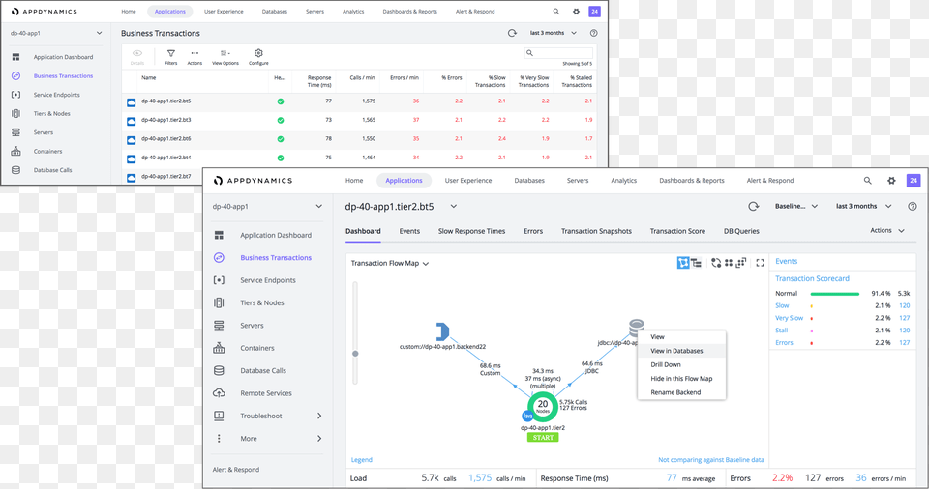929x489 pixels.
Task: Maximize the Transaction Flow Map with the fullscreen icon
Action: pos(760,262)
